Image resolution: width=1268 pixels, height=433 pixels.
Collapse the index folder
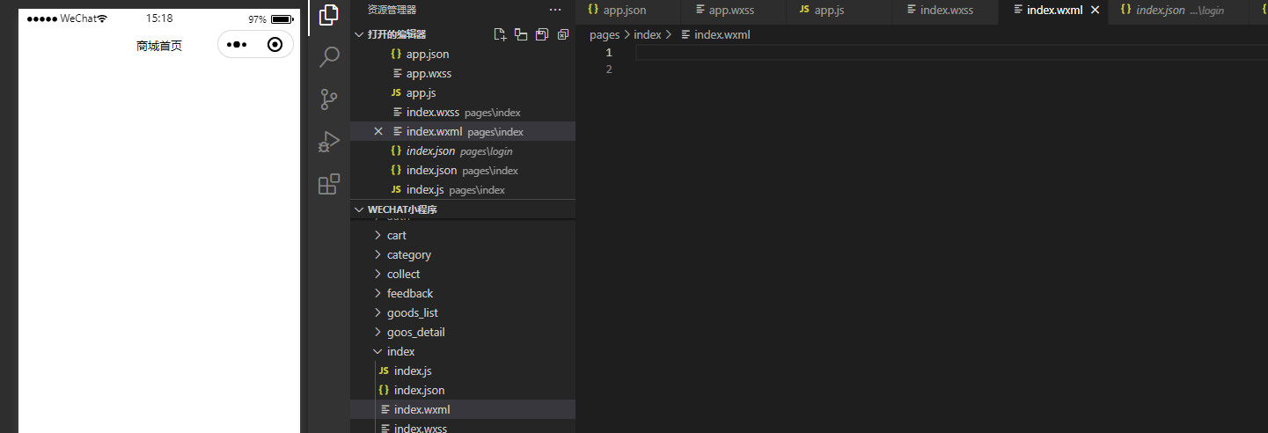[x=463, y=351]
